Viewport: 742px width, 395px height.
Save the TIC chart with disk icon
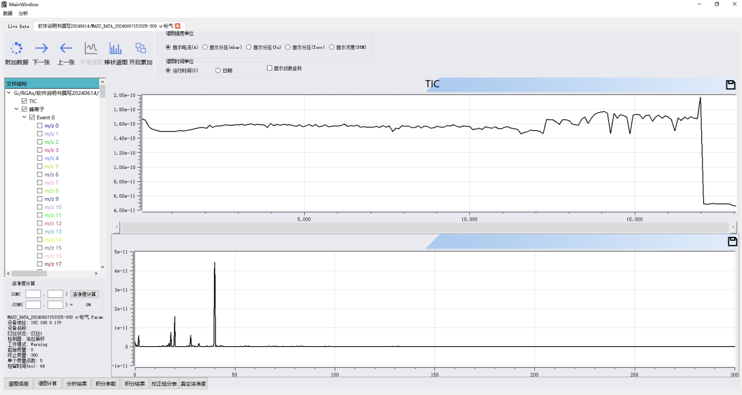(730, 85)
